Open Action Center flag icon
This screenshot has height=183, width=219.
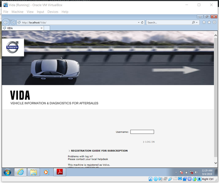click(x=181, y=172)
